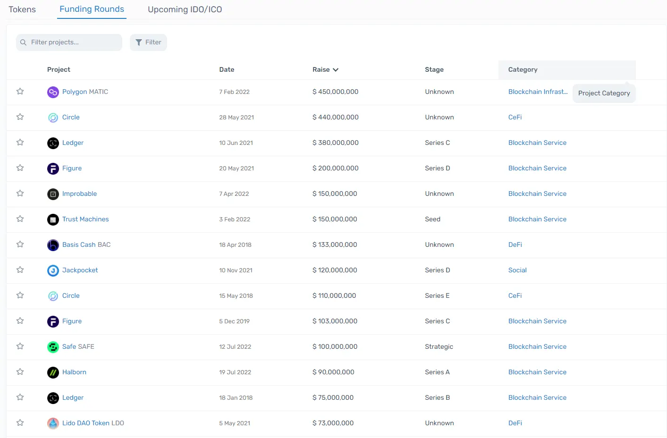Click the Improbable logo icon

pyautogui.click(x=53, y=194)
